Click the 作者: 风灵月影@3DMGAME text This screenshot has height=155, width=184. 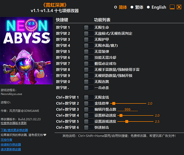(x=20, y=111)
